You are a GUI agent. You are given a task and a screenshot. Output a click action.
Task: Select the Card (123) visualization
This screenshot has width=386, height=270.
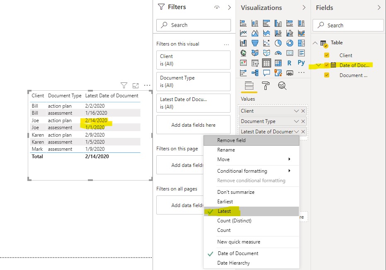pos(289,53)
